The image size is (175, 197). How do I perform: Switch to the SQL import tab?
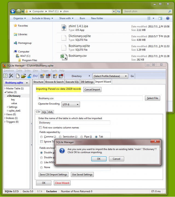44,112
